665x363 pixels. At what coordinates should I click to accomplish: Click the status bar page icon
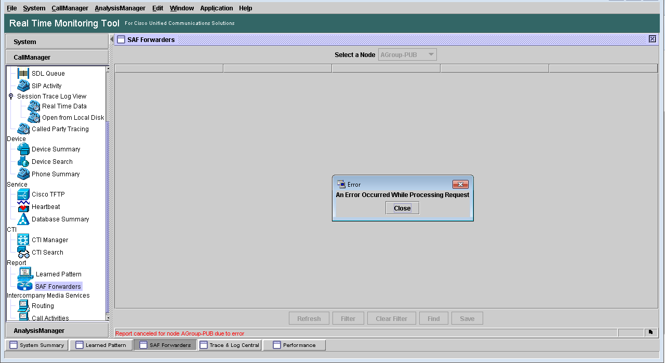pyautogui.click(x=650, y=332)
